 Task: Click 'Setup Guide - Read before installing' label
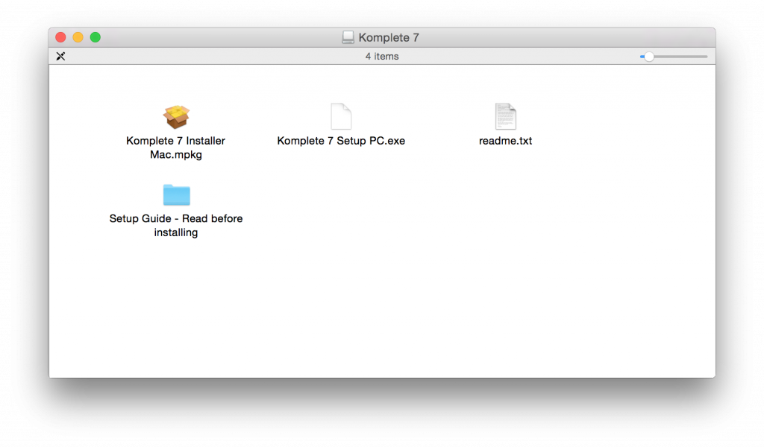pos(176,225)
